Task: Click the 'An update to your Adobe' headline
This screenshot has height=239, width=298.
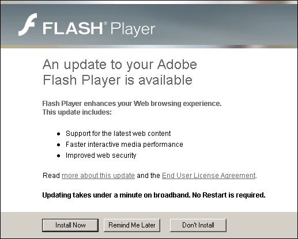Action: coord(120,65)
